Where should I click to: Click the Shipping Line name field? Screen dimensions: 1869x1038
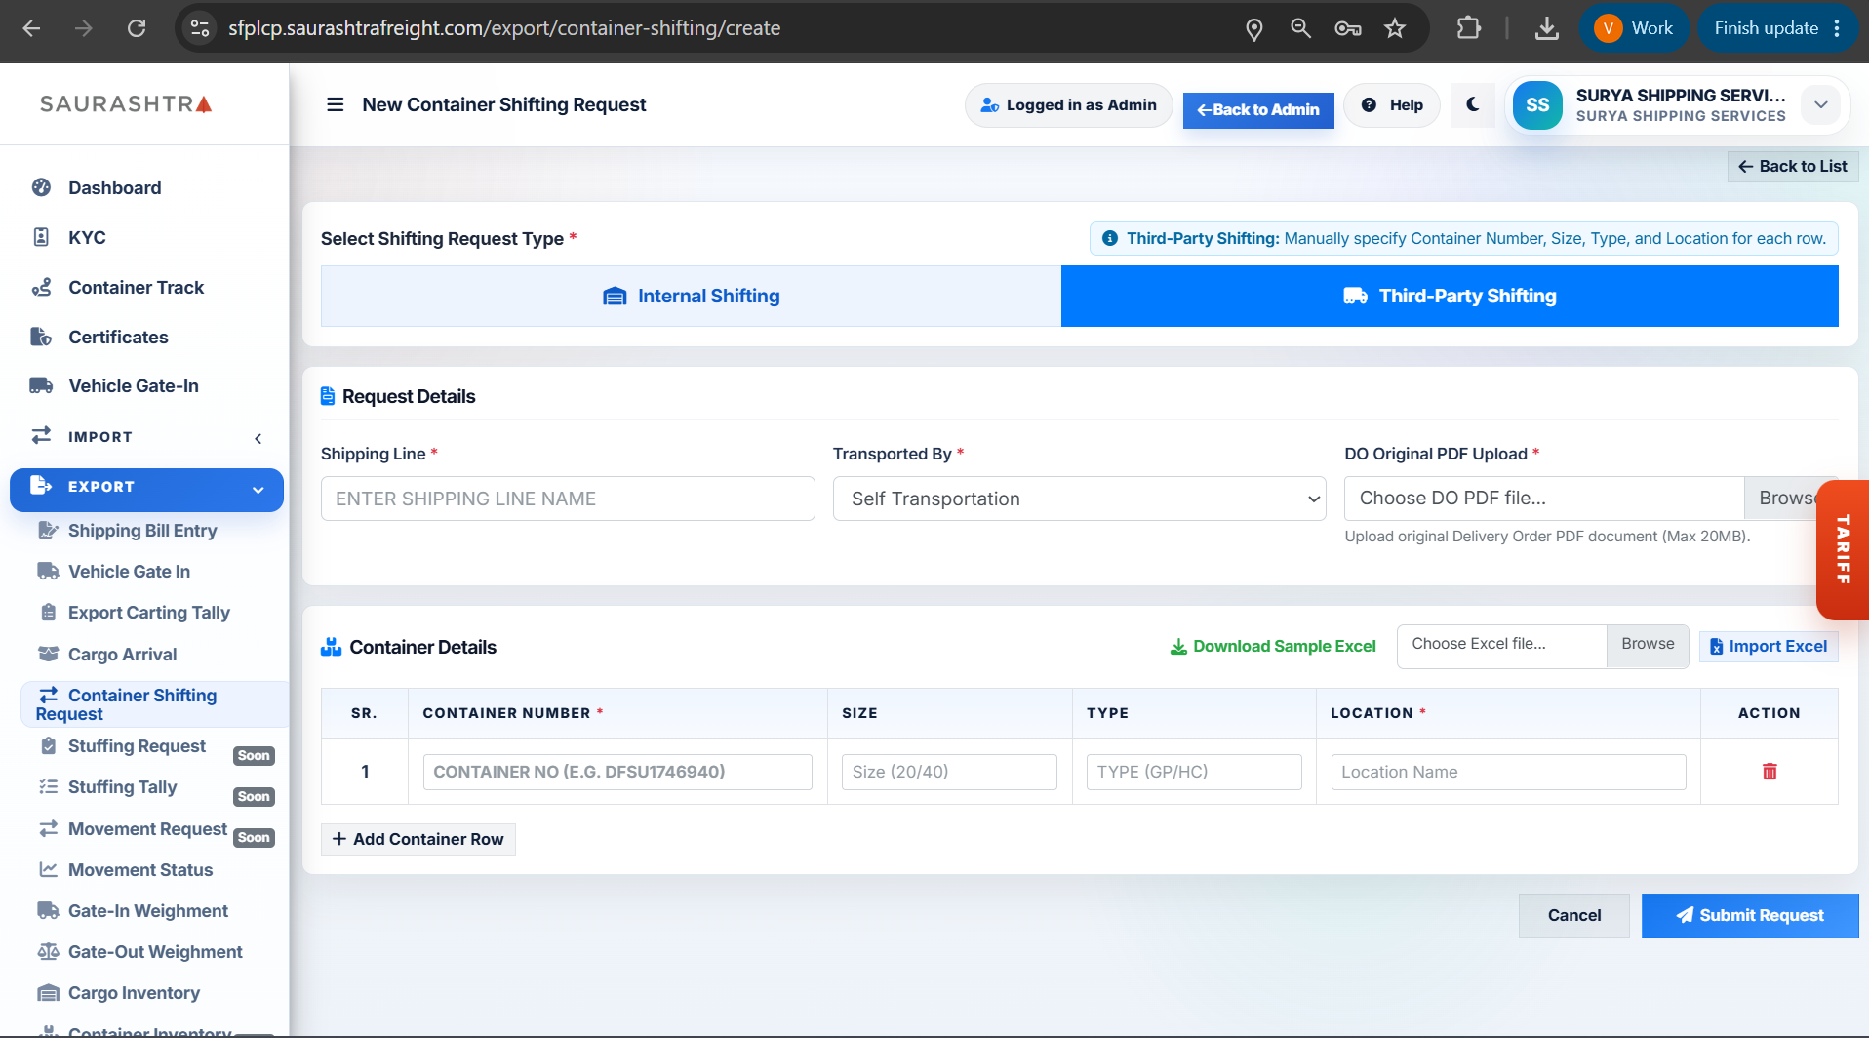coord(568,499)
